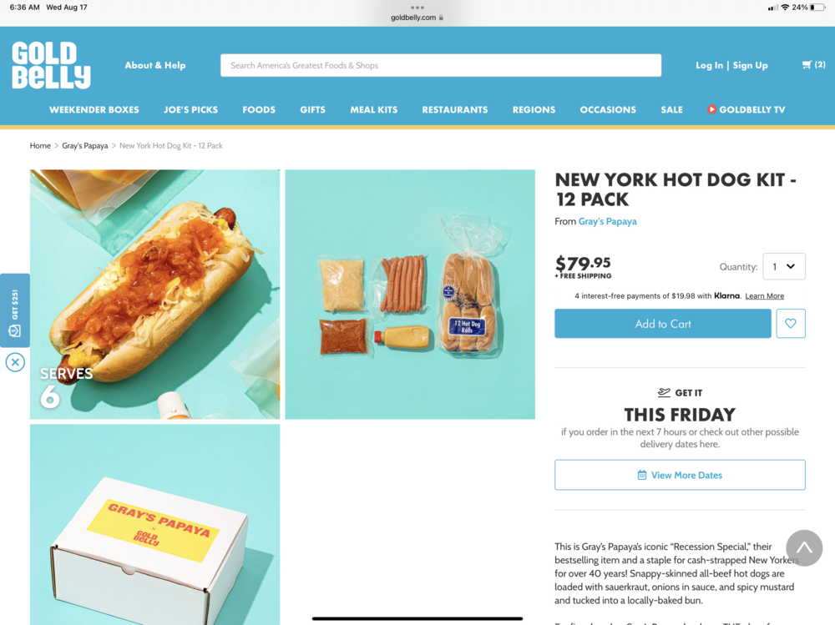Select the Meal Kits menu item
835x625 pixels.
374,109
